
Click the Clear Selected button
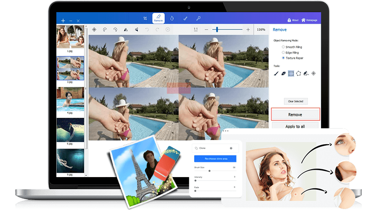coord(296,101)
